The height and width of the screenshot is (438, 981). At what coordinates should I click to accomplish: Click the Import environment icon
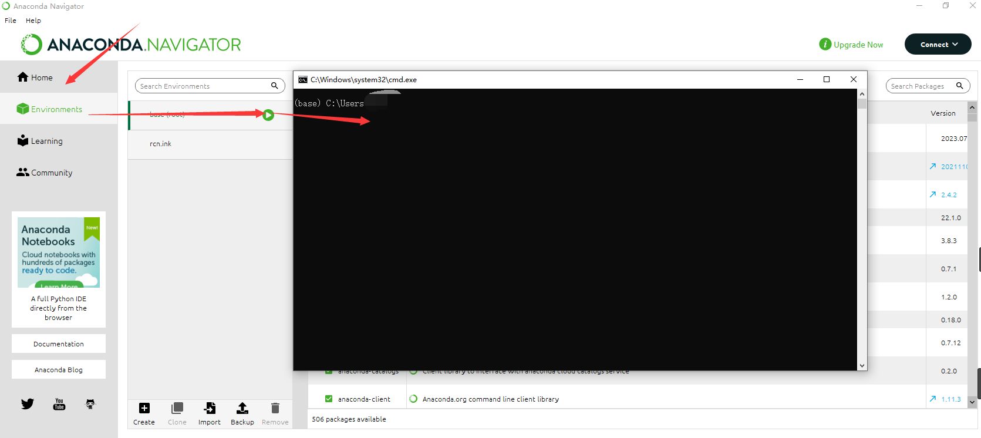[x=210, y=408]
